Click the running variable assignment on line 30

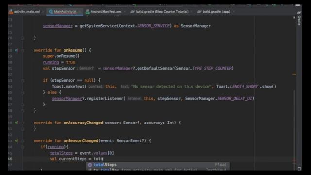click(x=51, y=62)
